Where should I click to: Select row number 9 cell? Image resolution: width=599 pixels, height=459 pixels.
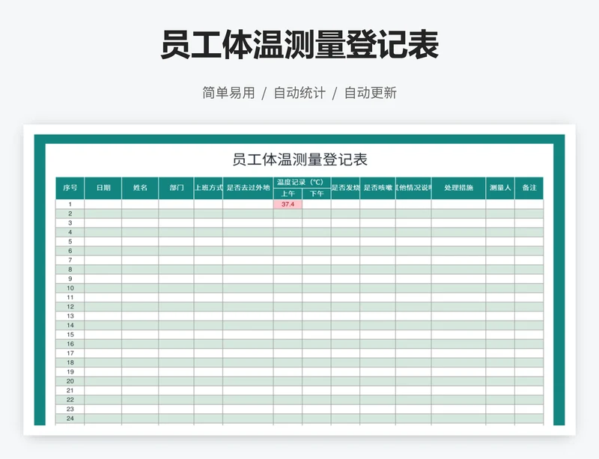pyautogui.click(x=70, y=279)
